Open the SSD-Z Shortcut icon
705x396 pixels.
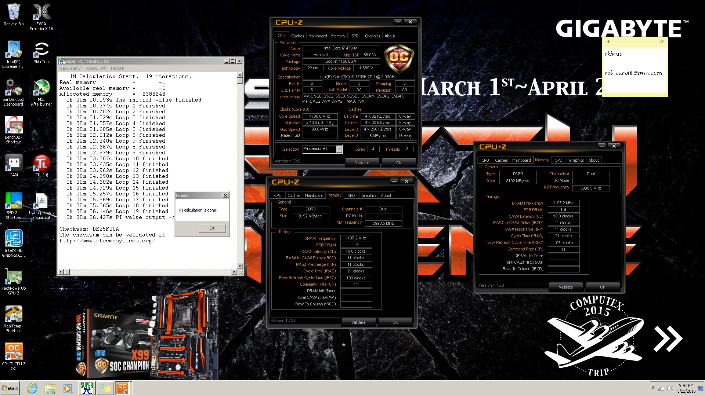click(14, 205)
